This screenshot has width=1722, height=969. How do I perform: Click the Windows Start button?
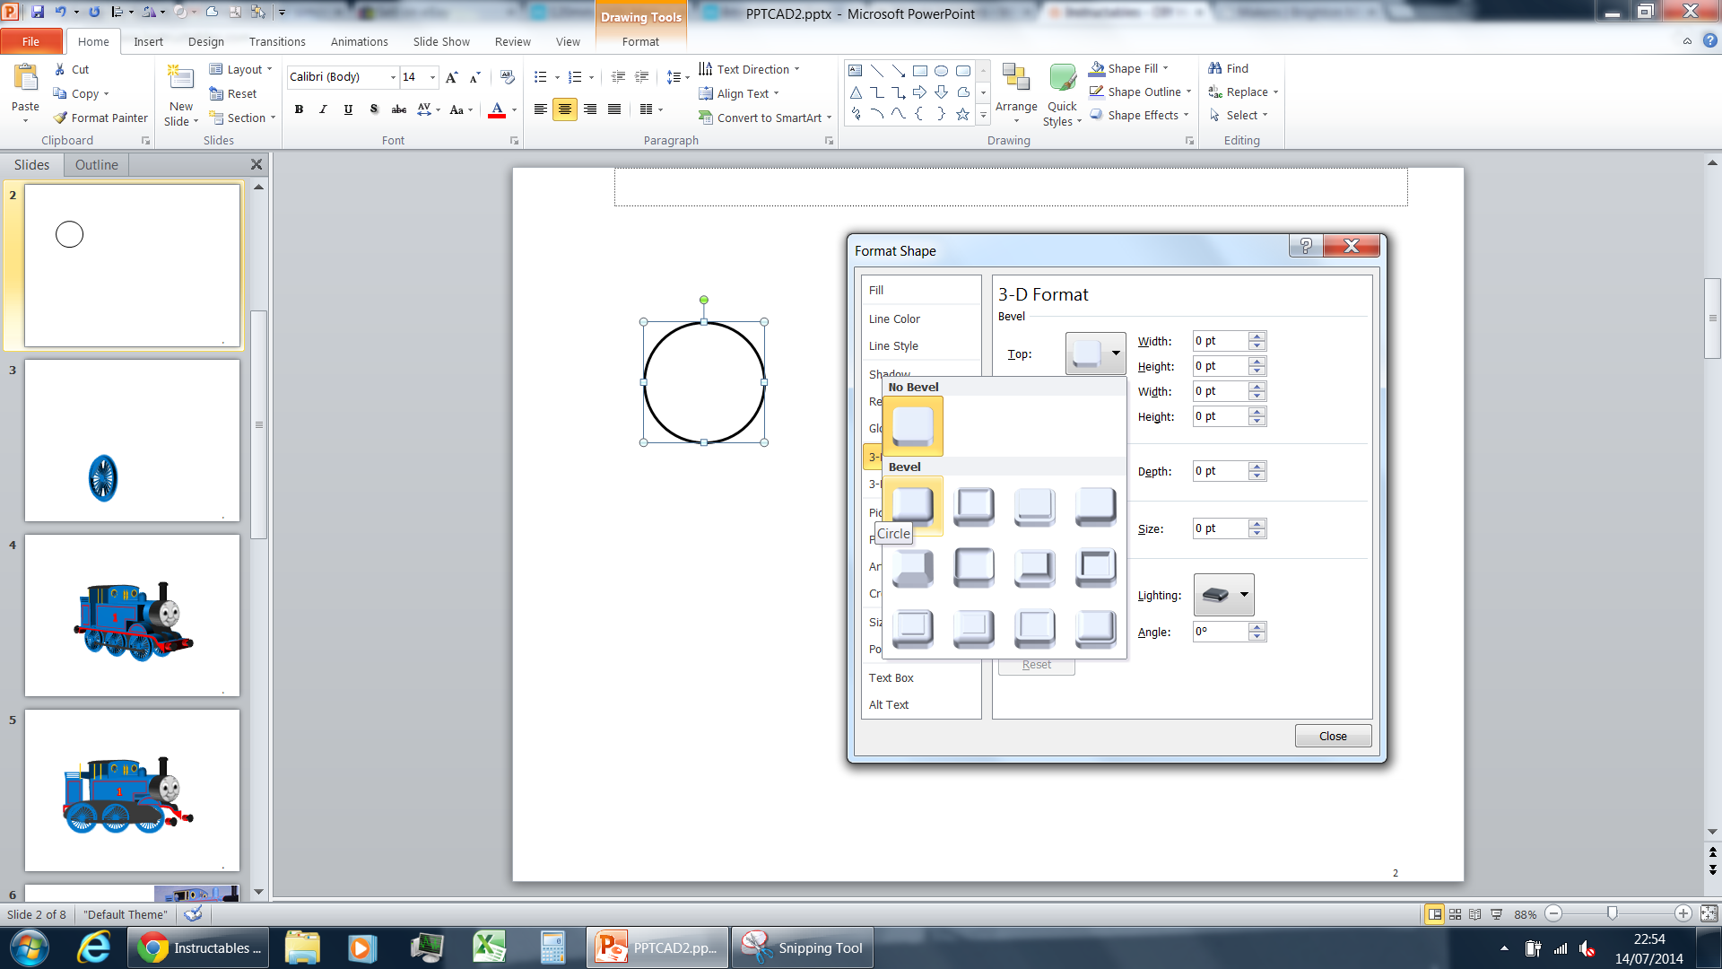[29, 947]
